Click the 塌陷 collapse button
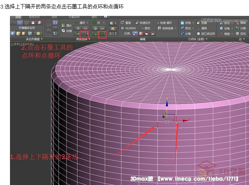 pyautogui.click(x=202, y=28)
